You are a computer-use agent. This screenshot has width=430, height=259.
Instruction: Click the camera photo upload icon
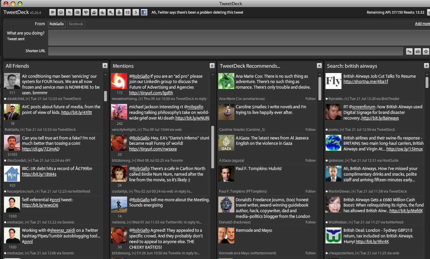point(417,51)
